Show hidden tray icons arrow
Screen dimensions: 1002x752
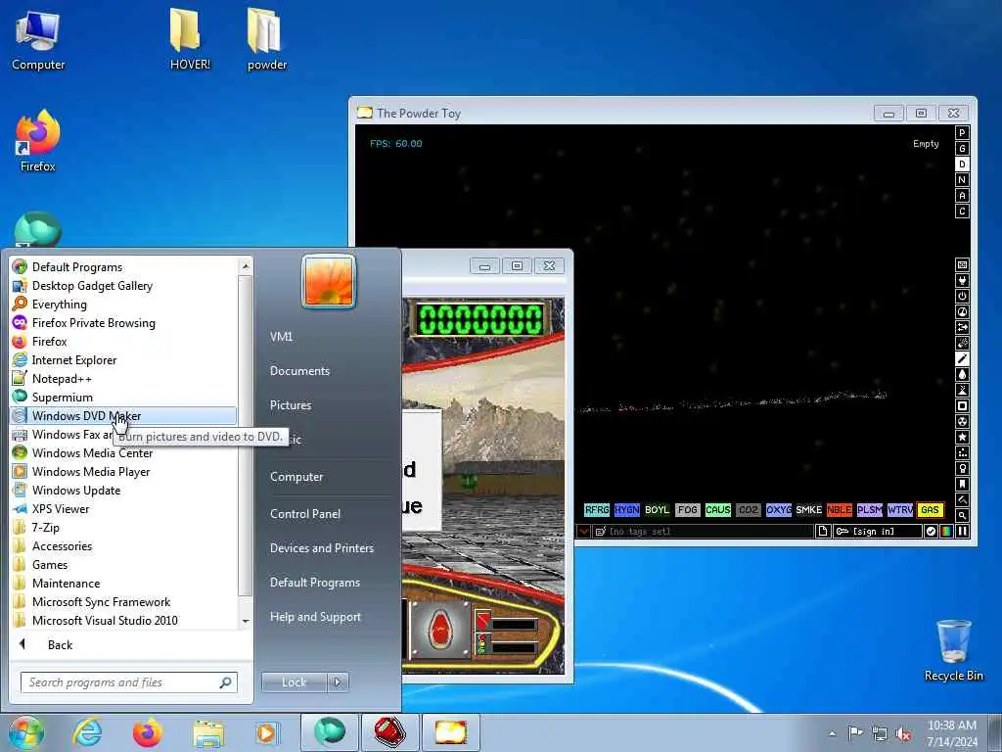(832, 733)
